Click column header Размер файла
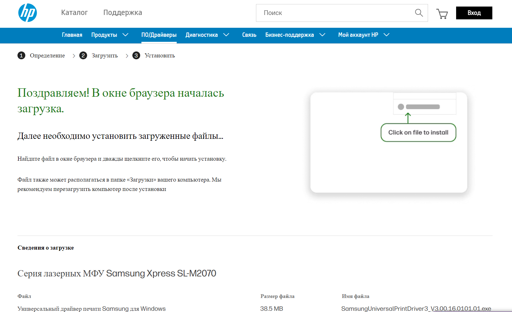Screen dimensions: 512x312 click(278, 296)
